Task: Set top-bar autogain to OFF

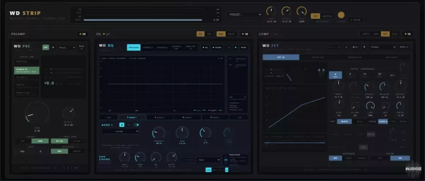Action: (315, 16)
